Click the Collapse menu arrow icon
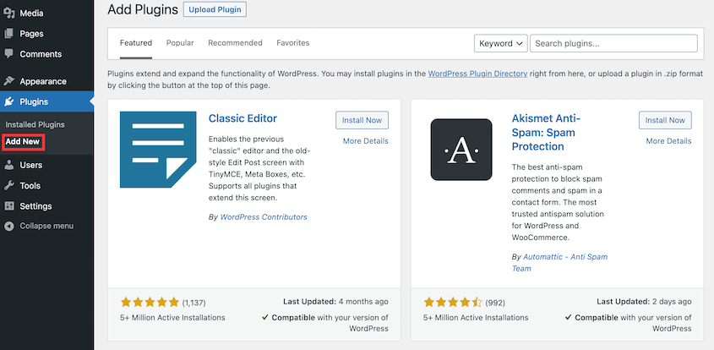This screenshot has width=714, height=350. pos(9,226)
